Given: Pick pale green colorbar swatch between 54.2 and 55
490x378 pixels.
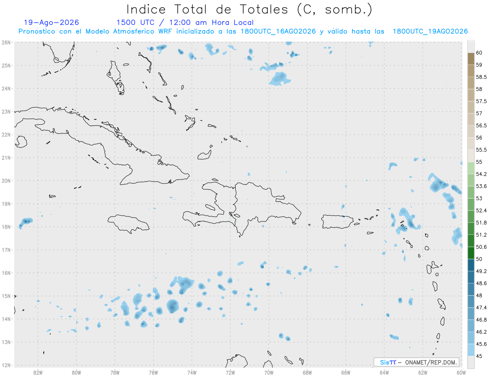Looking at the screenshot, I should 471,168.
